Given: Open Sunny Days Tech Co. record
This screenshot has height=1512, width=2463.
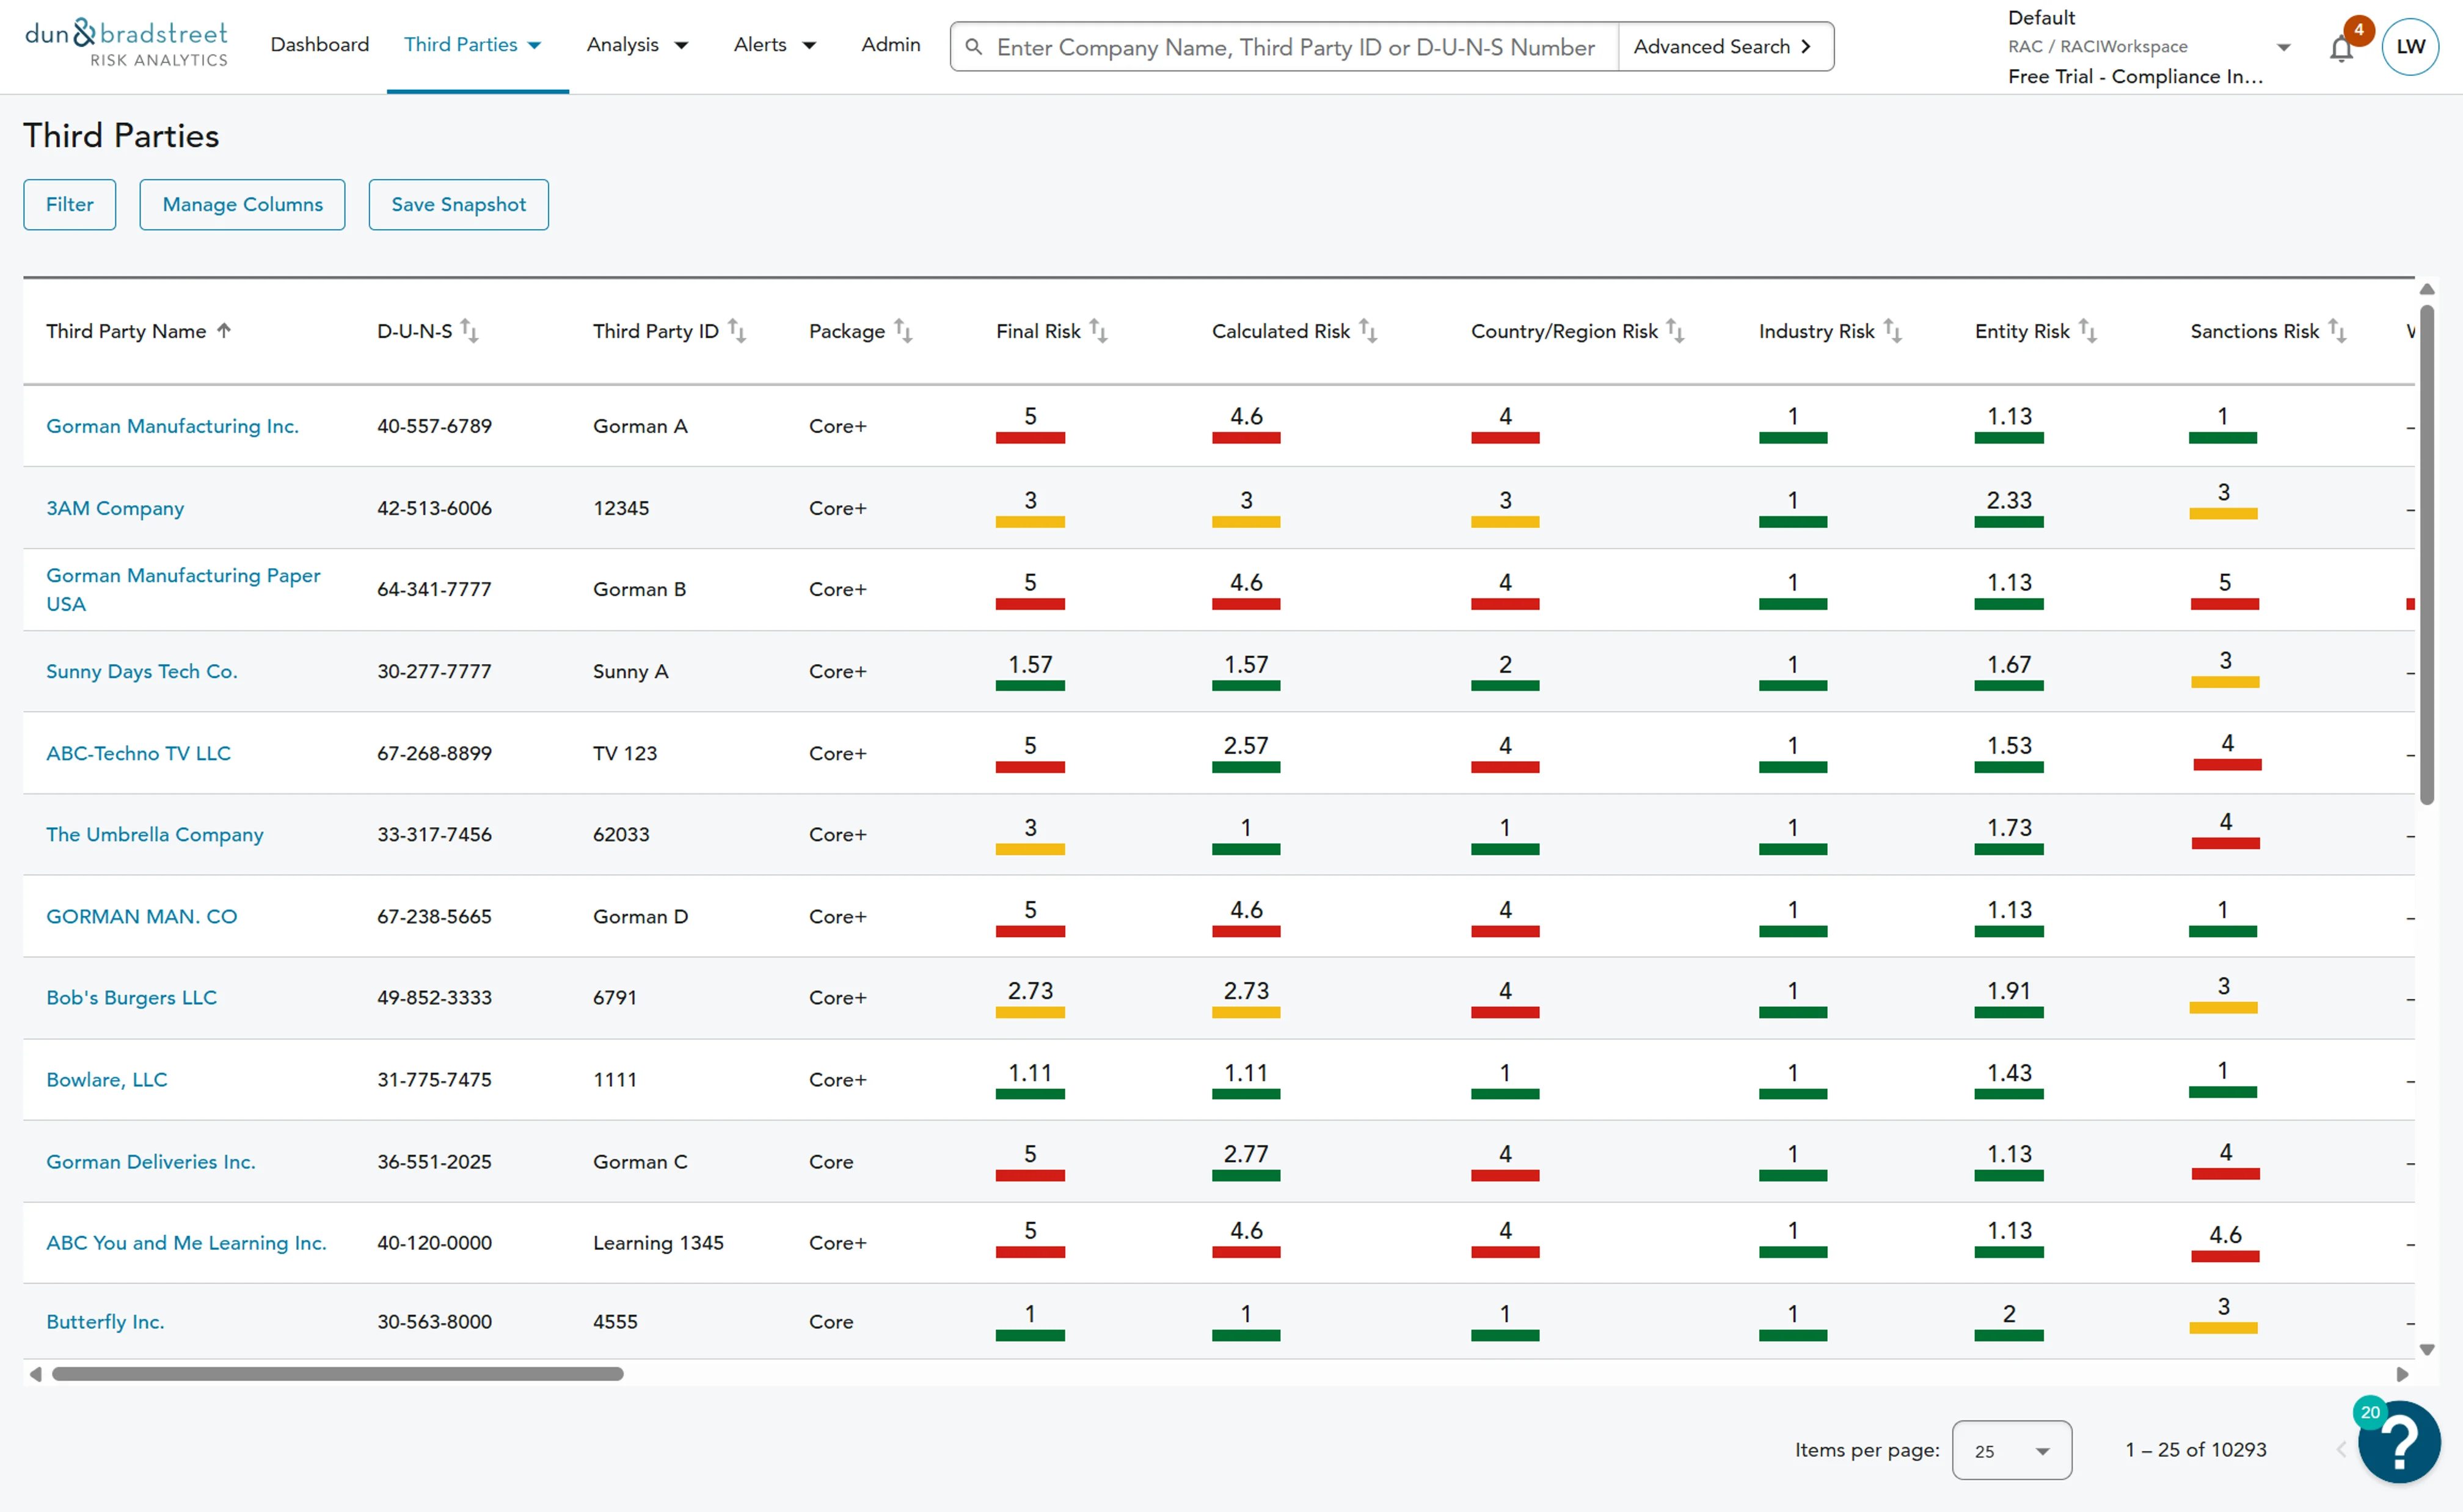Looking at the screenshot, I should [x=142, y=671].
